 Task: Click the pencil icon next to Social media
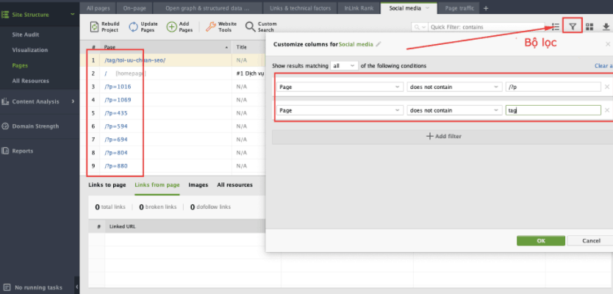click(x=378, y=44)
